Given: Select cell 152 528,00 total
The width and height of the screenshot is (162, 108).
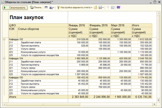Looking at the screenshot, I should point(142,46).
